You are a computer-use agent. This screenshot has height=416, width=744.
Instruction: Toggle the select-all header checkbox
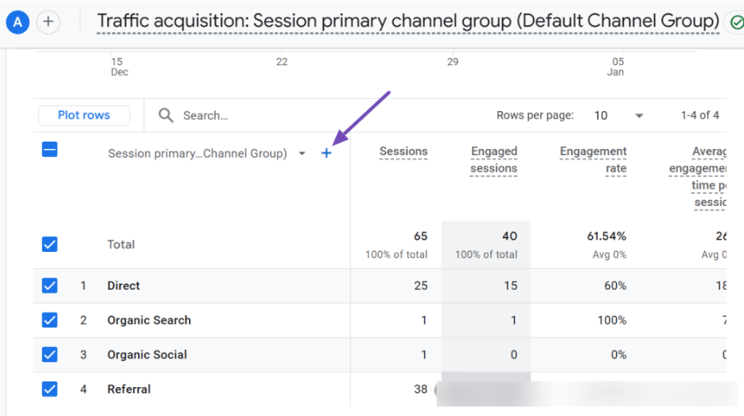[50, 150]
